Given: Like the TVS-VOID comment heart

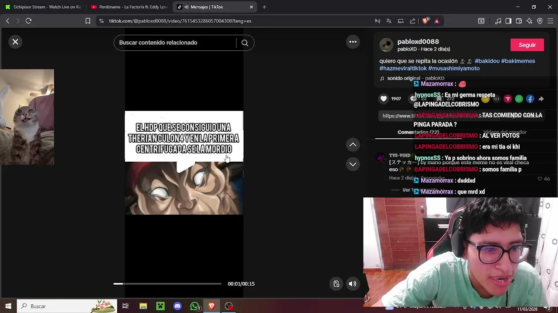Looking at the screenshot, I should point(540,179).
